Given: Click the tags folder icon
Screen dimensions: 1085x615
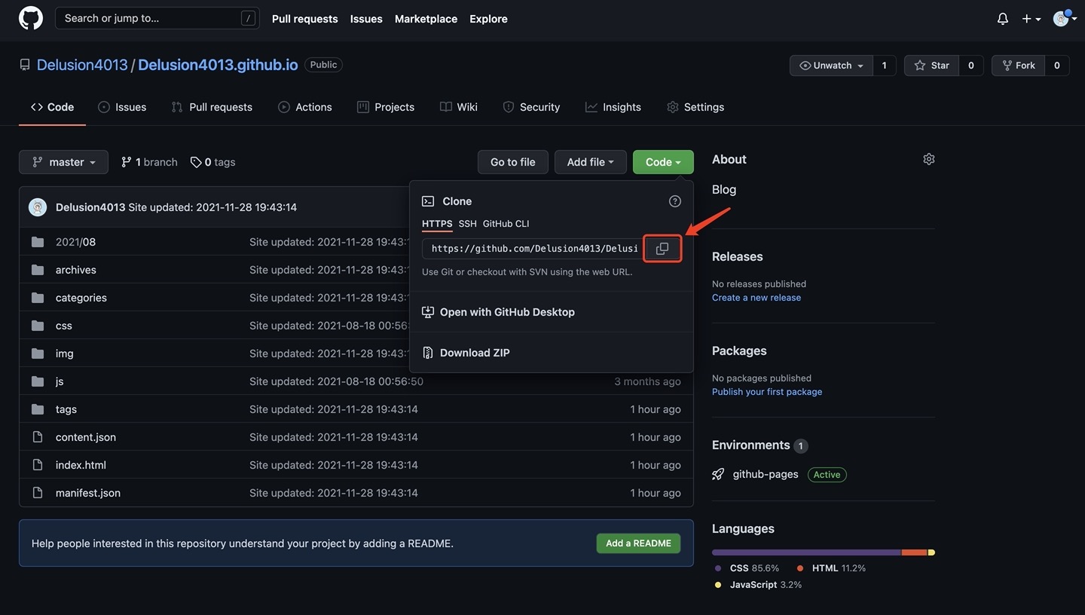Looking at the screenshot, I should click(38, 409).
